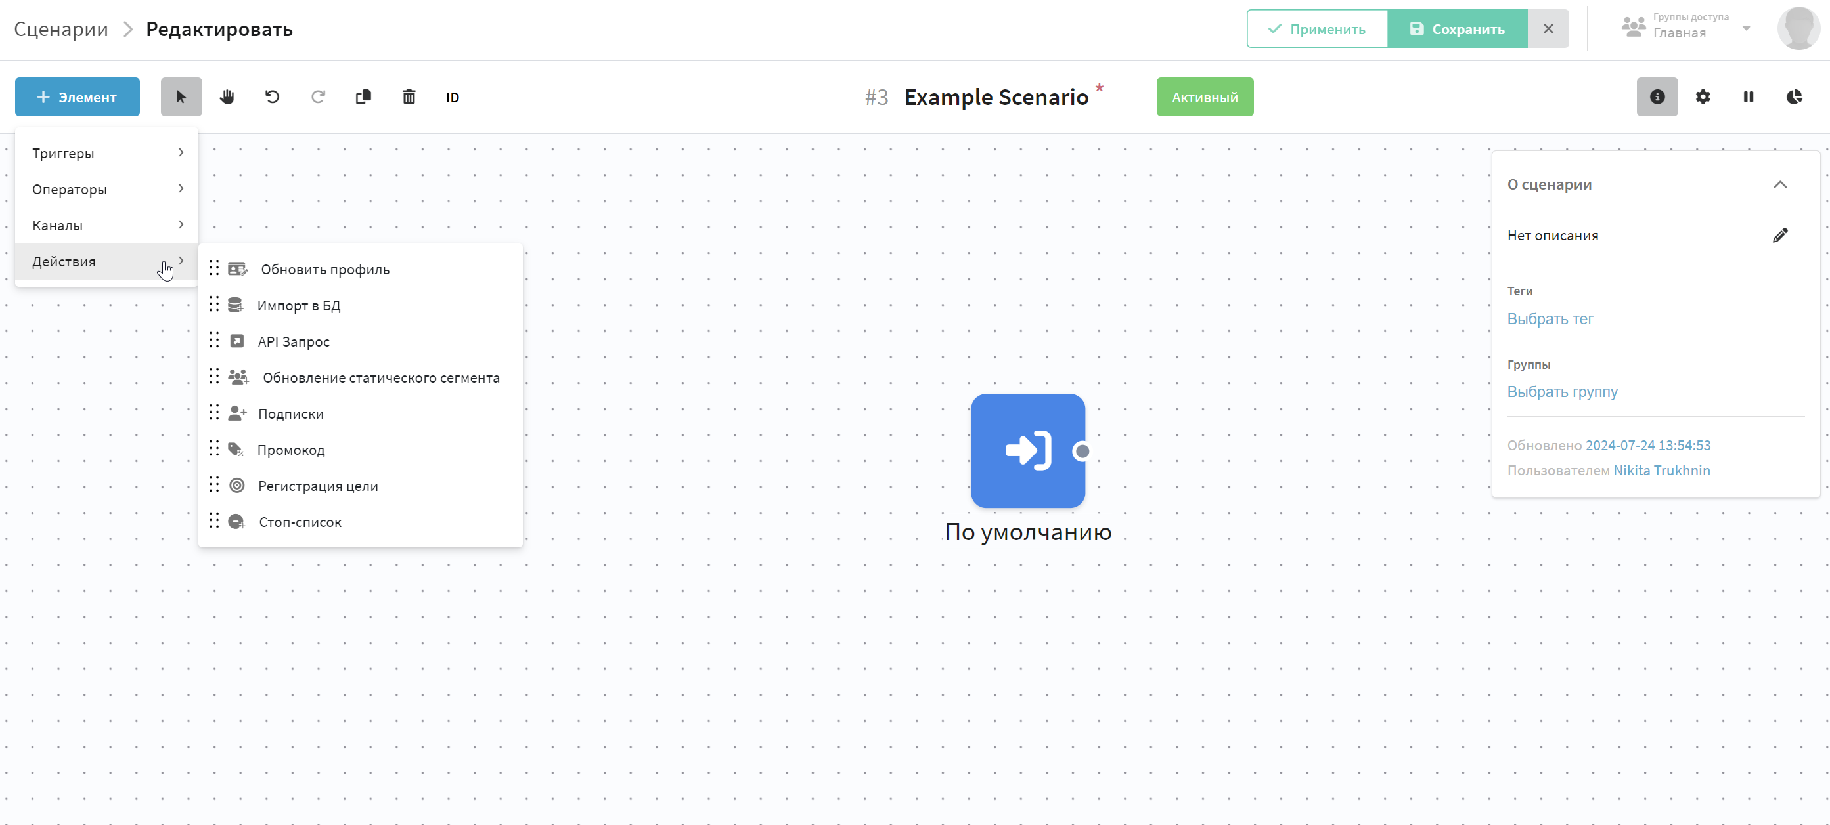Select the Copy element icon
1830x825 pixels.
363,97
